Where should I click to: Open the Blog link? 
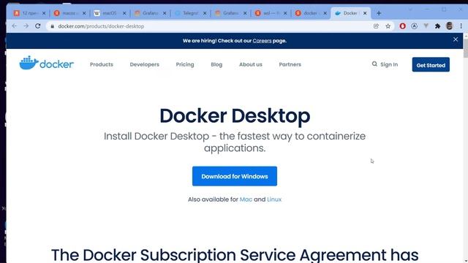[216, 64]
